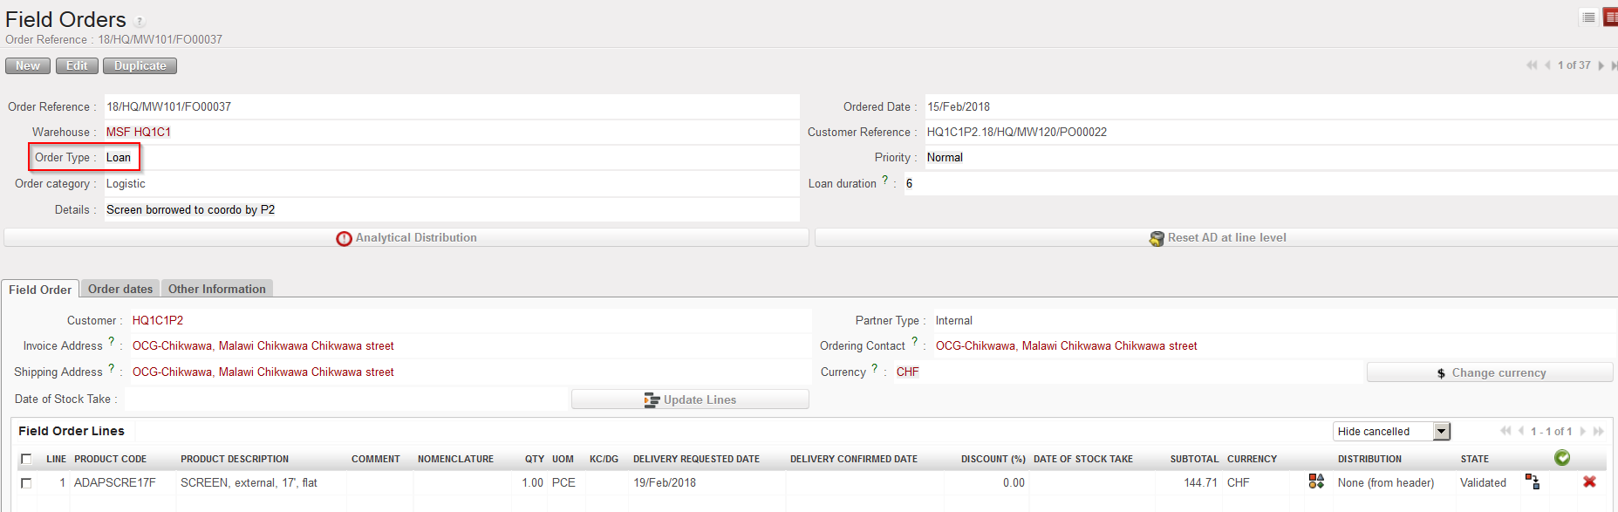
Task: Click Customer Reference value HQ1C1P2.18/HQ/MW120/PO00022
Action: (x=1017, y=132)
